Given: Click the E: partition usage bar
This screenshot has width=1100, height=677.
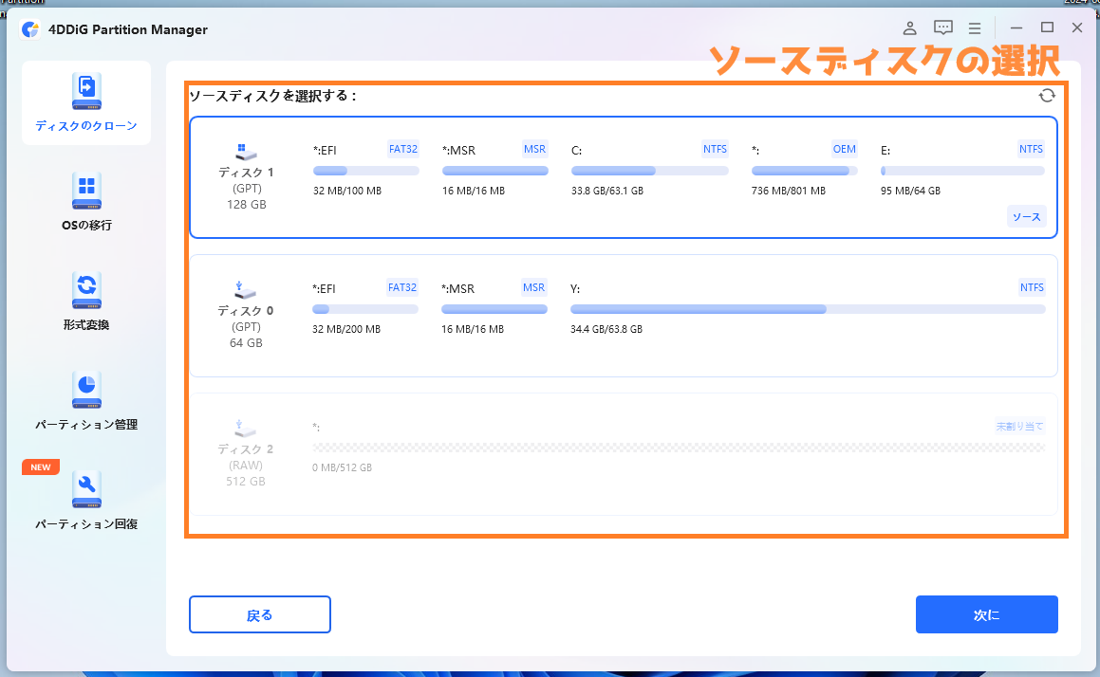Looking at the screenshot, I should (962, 171).
